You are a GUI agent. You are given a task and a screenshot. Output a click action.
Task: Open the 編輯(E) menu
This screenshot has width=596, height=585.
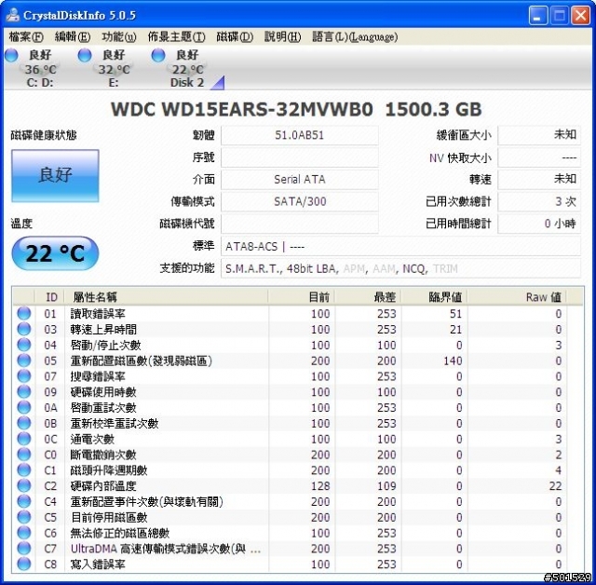coord(73,37)
